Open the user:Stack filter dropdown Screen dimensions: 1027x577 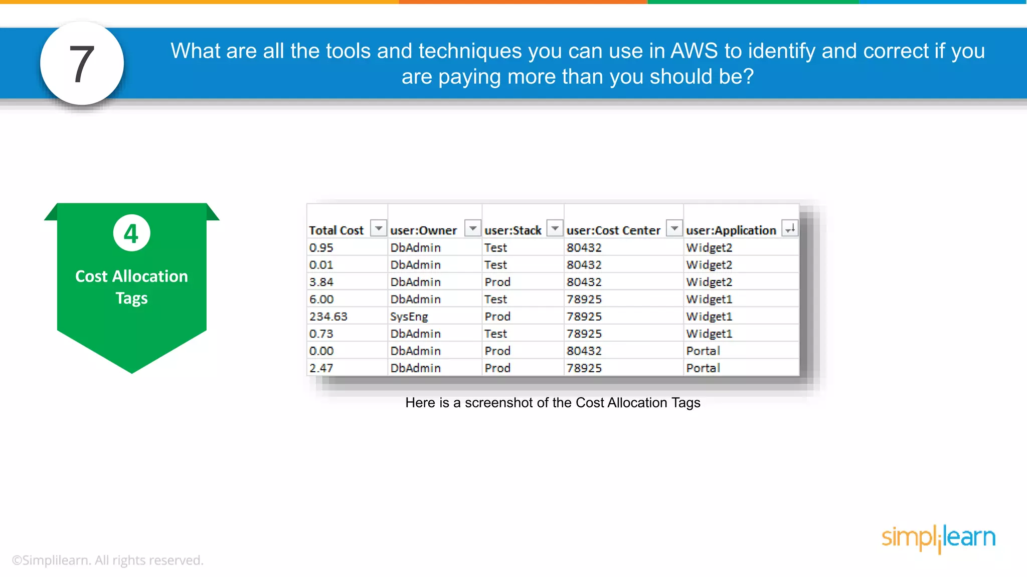pos(555,228)
